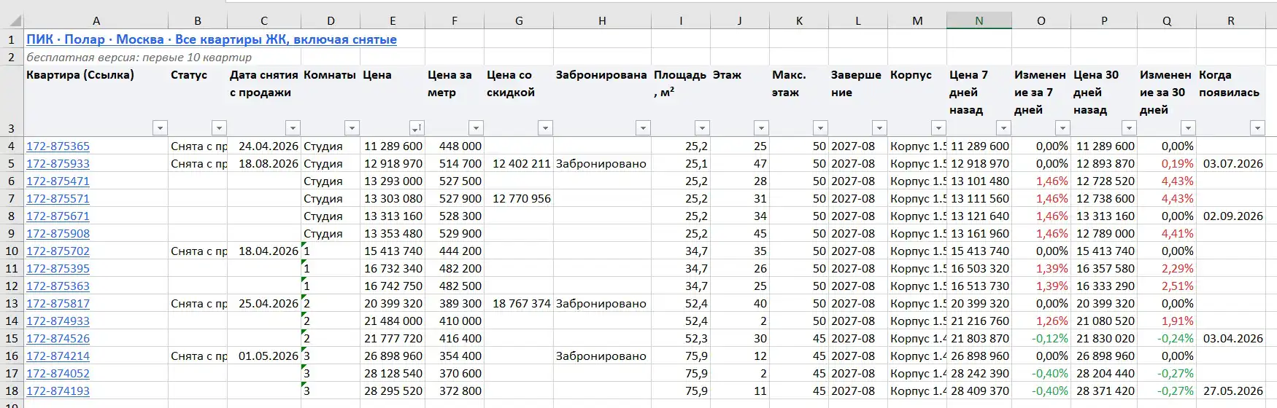Select red change value 0,19%
The height and width of the screenshot is (408, 1277).
coord(1167,163)
